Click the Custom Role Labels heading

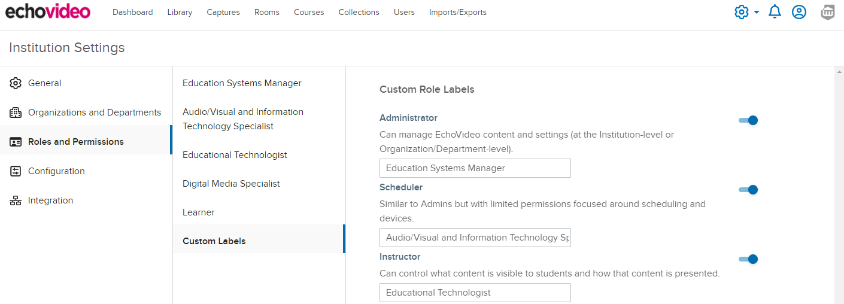pyautogui.click(x=427, y=89)
